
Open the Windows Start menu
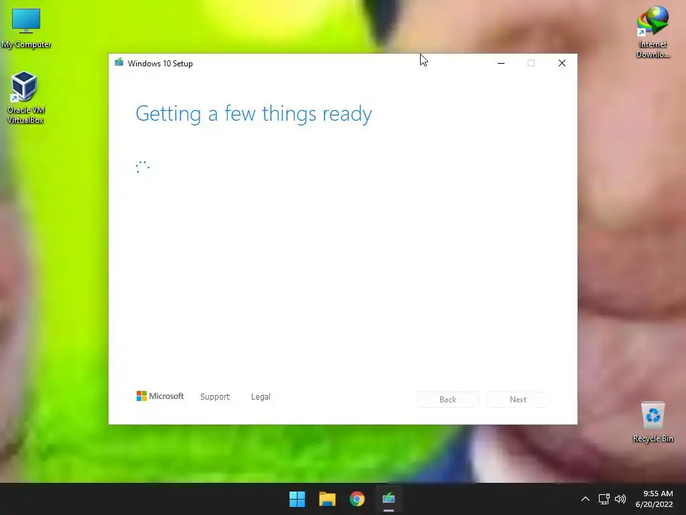coord(297,499)
